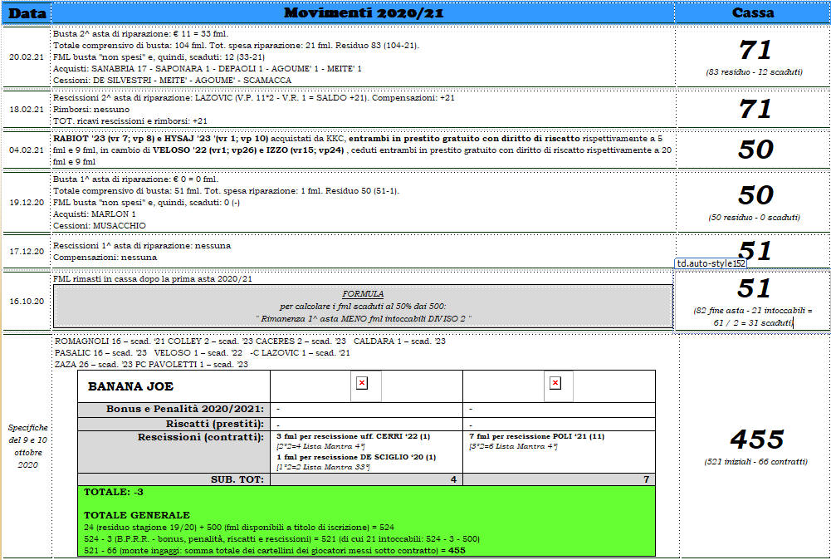Click the underlined FORMULA heading

(363, 294)
